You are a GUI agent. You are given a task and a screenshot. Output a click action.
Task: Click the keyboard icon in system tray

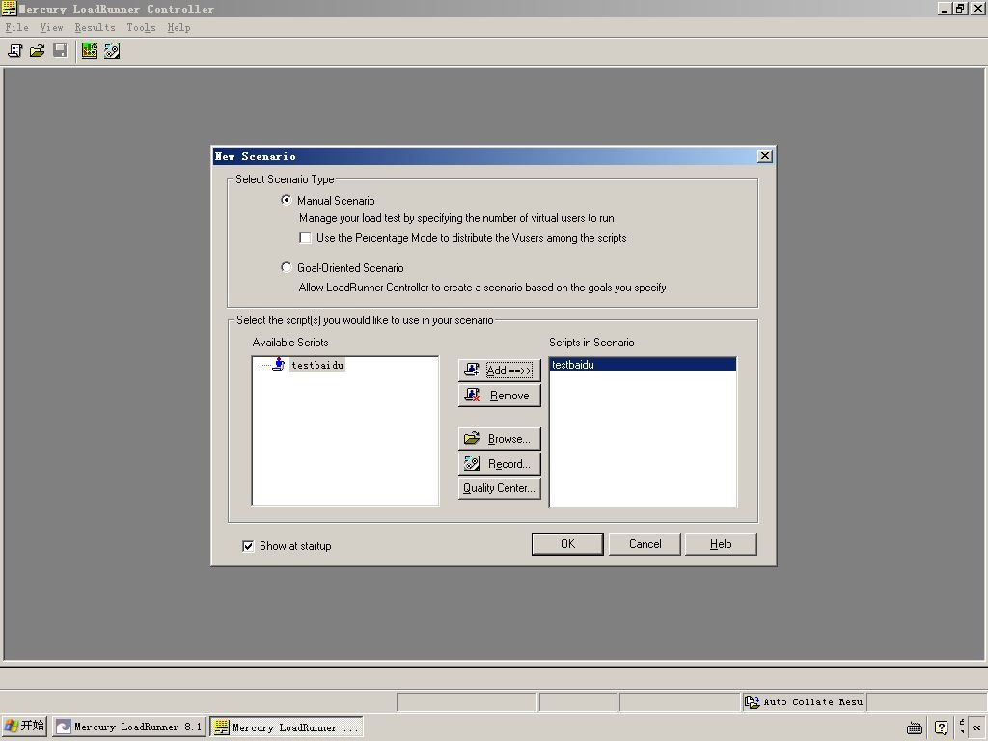click(915, 727)
